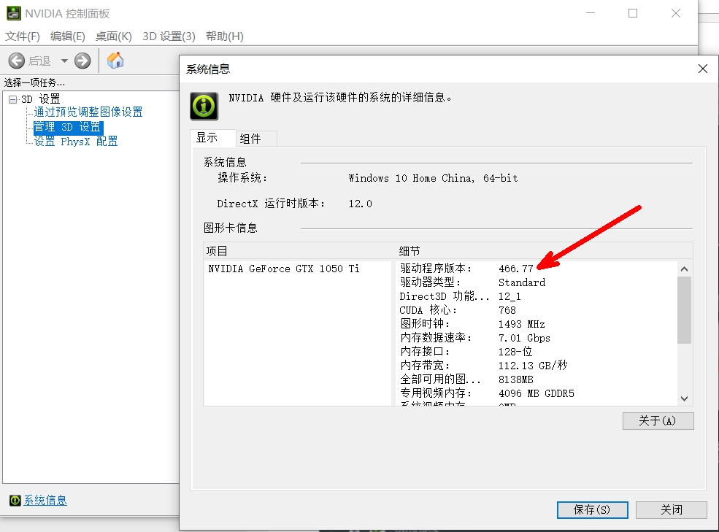The image size is (719, 532).
Task: Click the scroll up arrow in details list
Action: coord(684,269)
